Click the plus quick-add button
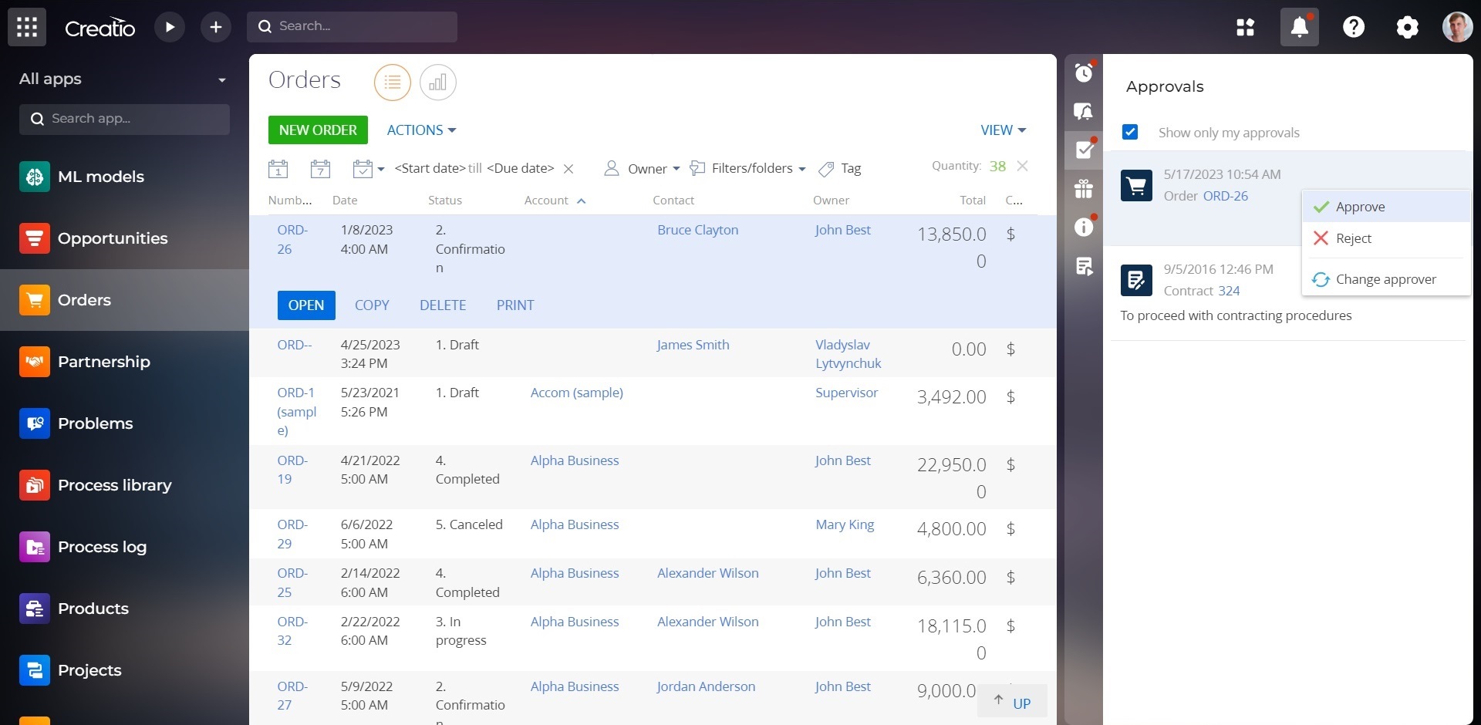Viewport: 1481px width, 725px height. [216, 27]
